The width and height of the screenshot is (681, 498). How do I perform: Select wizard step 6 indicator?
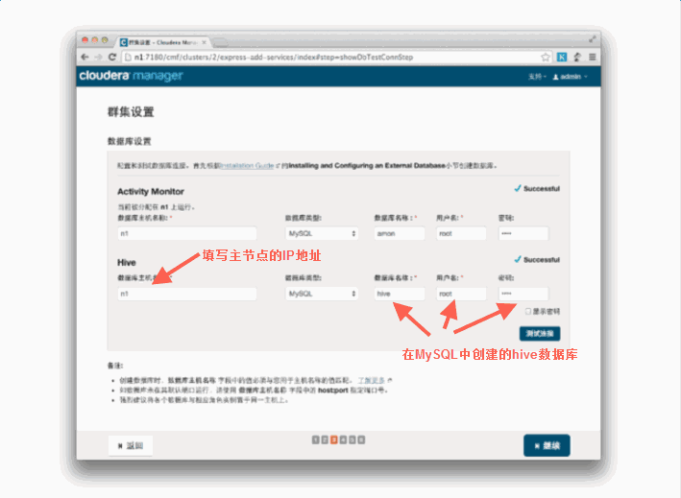pyautogui.click(x=361, y=439)
